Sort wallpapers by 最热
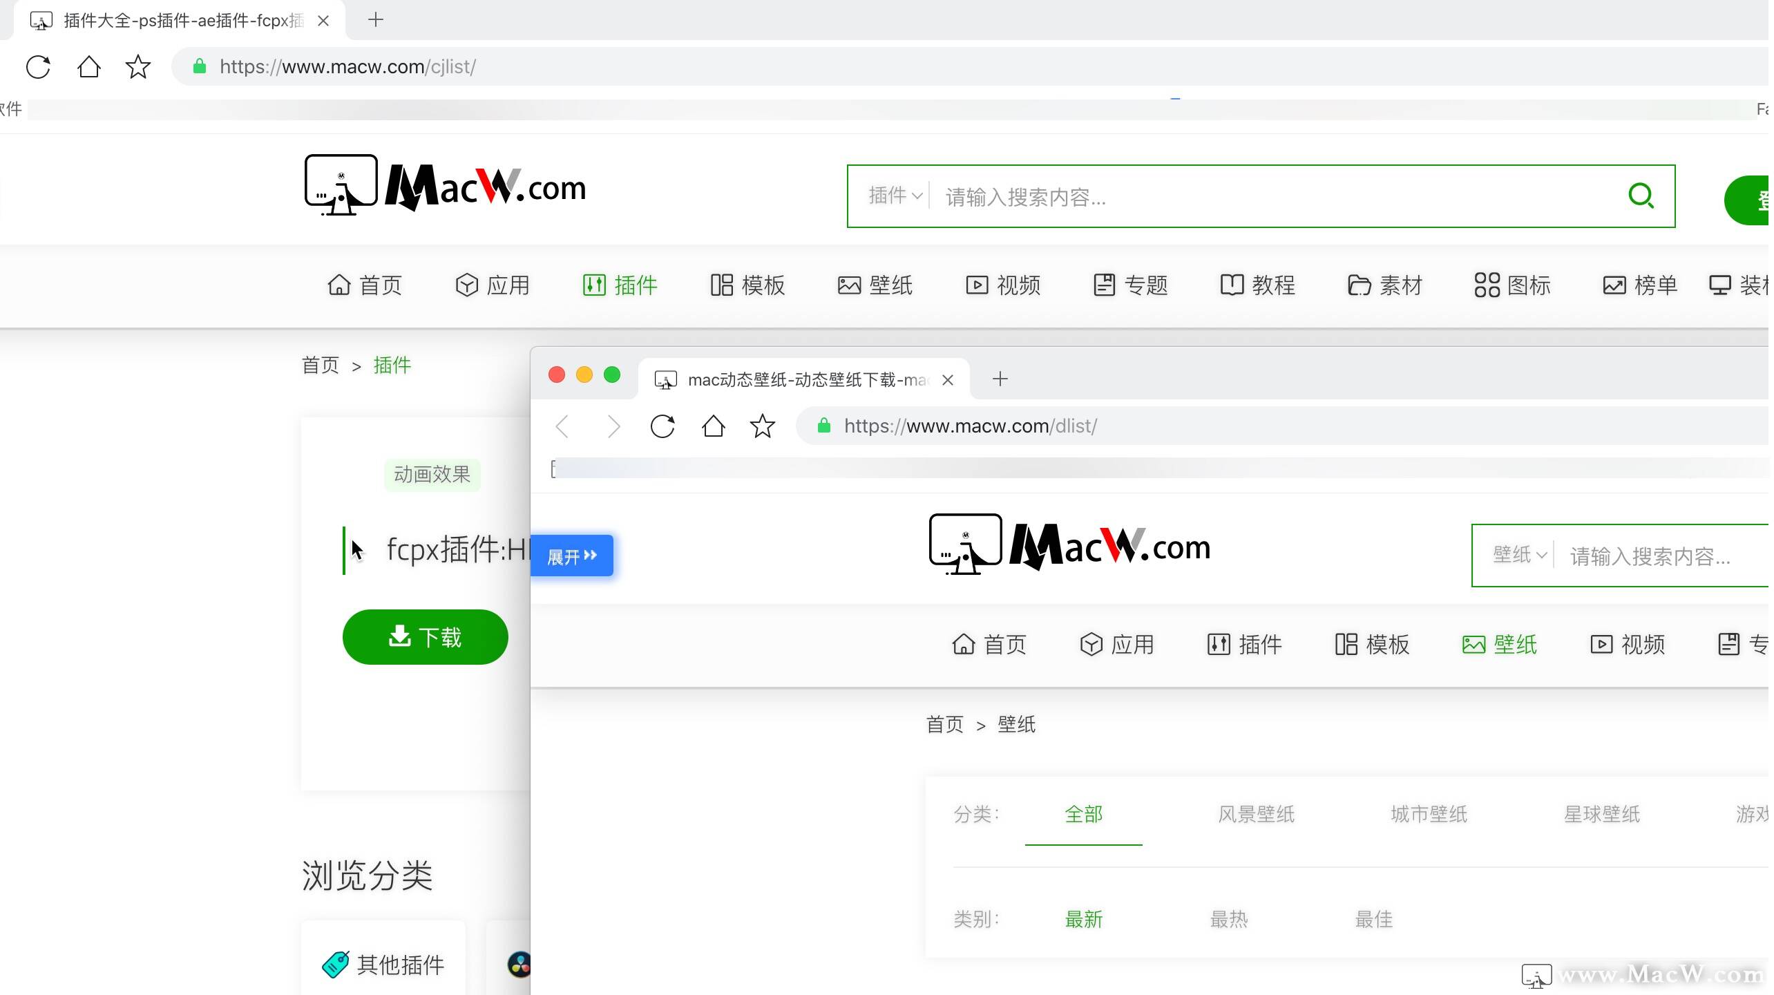The image size is (1774, 995). tap(1229, 919)
